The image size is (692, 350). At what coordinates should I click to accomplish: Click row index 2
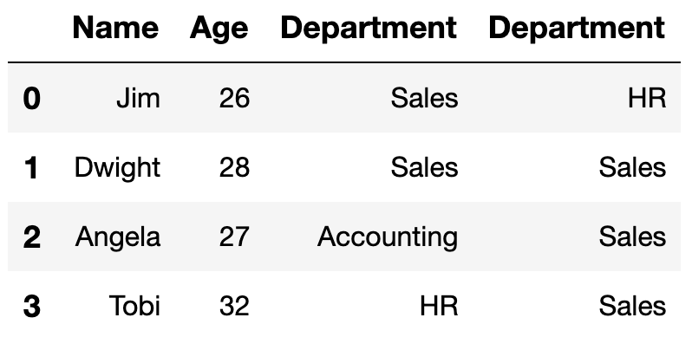[x=32, y=237]
